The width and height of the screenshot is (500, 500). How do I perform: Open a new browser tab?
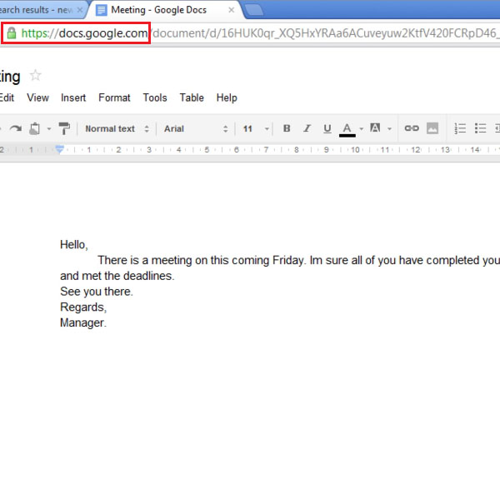[x=254, y=10]
